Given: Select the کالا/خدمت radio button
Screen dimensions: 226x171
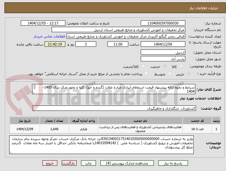Looking at the screenshot, I should (143, 66).
